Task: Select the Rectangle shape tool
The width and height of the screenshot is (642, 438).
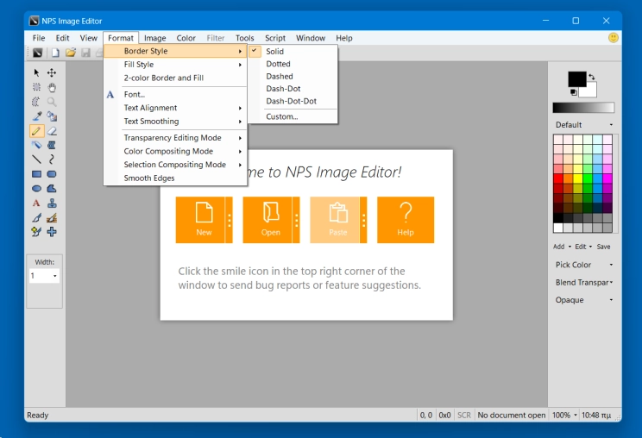Action: [36, 174]
